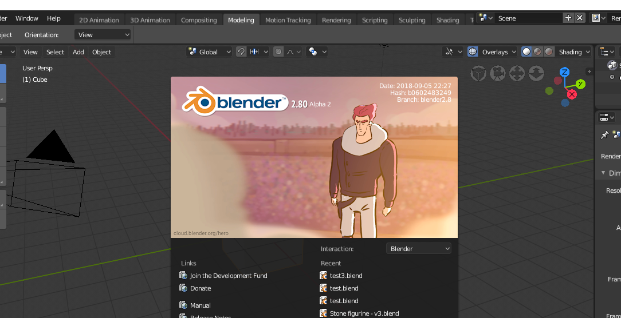Open Properties editor type dropdown
621x318 pixels.
coord(607,117)
